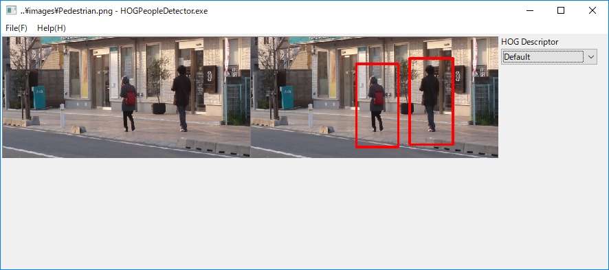The width and height of the screenshot is (609, 270).
Task: Click the detection result image on the right
Action: tap(375, 97)
